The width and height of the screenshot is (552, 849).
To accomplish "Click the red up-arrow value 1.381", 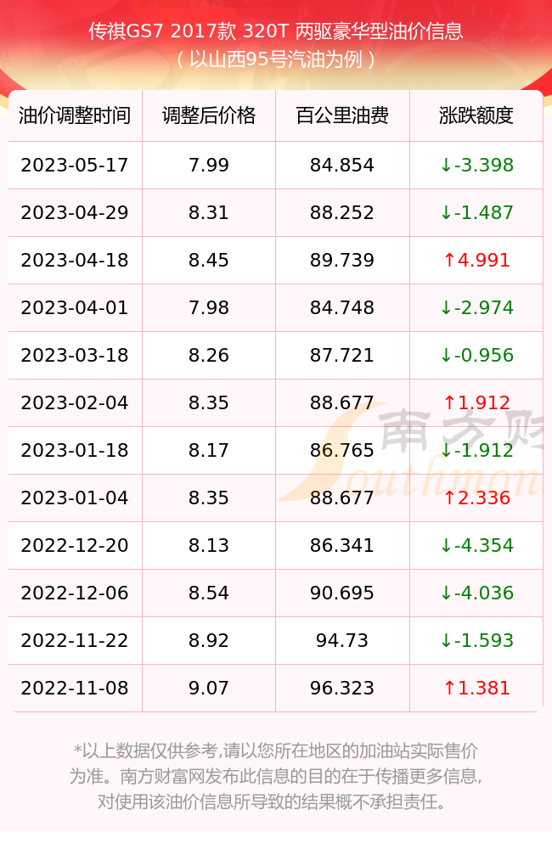I will pos(476,688).
